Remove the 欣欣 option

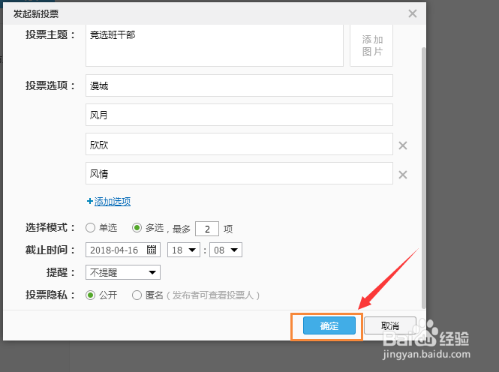[x=403, y=145]
